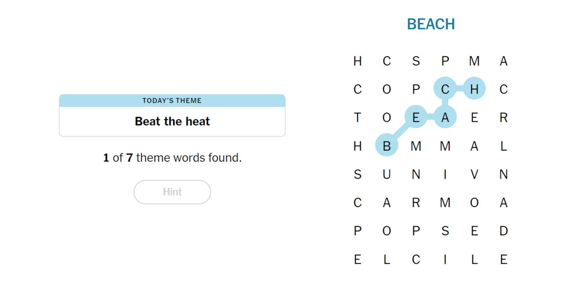Pick the R between A and M
This screenshot has width=570, height=285.
tap(416, 202)
